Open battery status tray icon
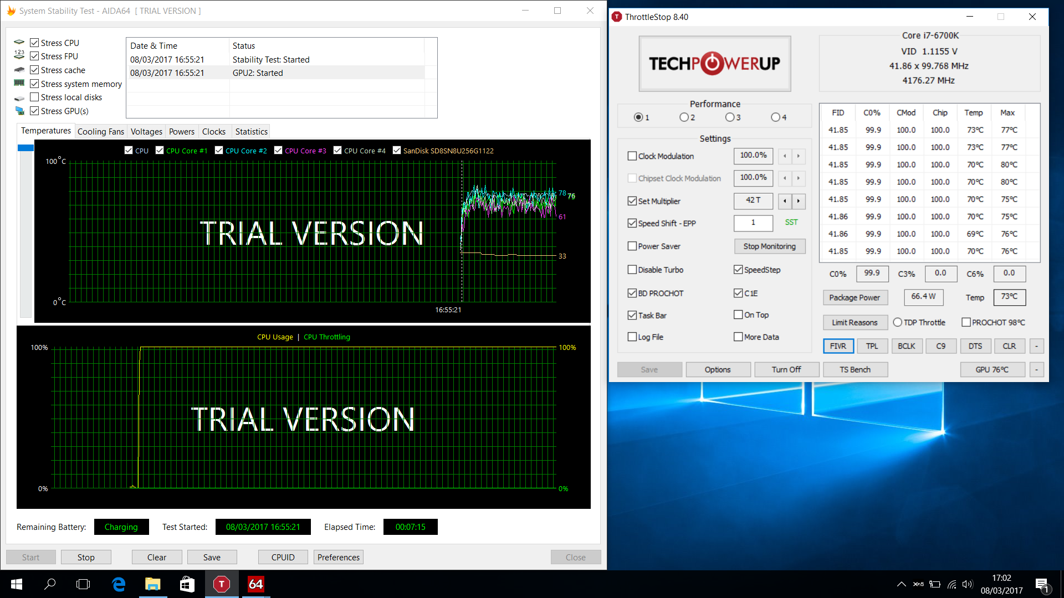The height and width of the screenshot is (598, 1064). [935, 584]
